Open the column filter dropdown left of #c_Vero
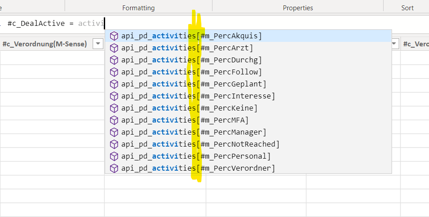Screen dimensions: 429x217 (x=395, y=44)
